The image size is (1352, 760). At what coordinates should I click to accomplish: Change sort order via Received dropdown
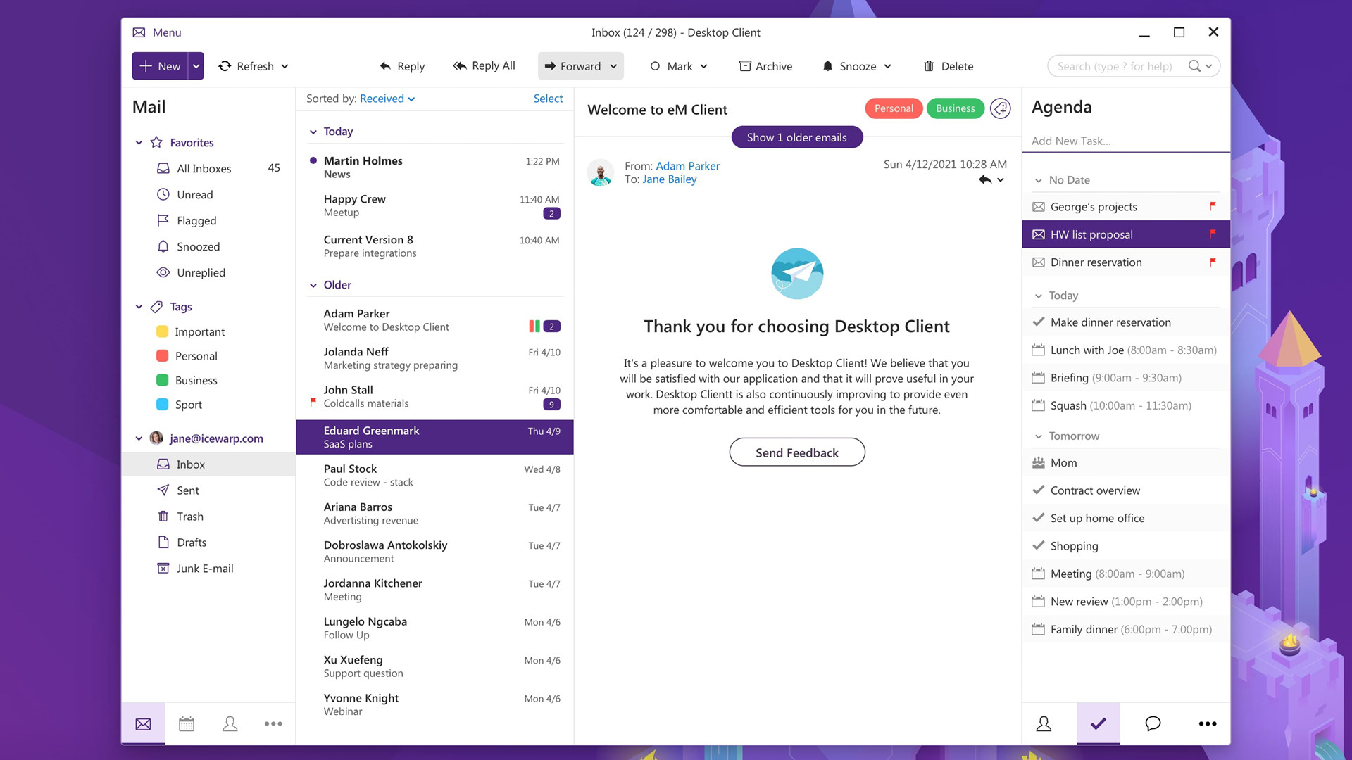pyautogui.click(x=387, y=99)
